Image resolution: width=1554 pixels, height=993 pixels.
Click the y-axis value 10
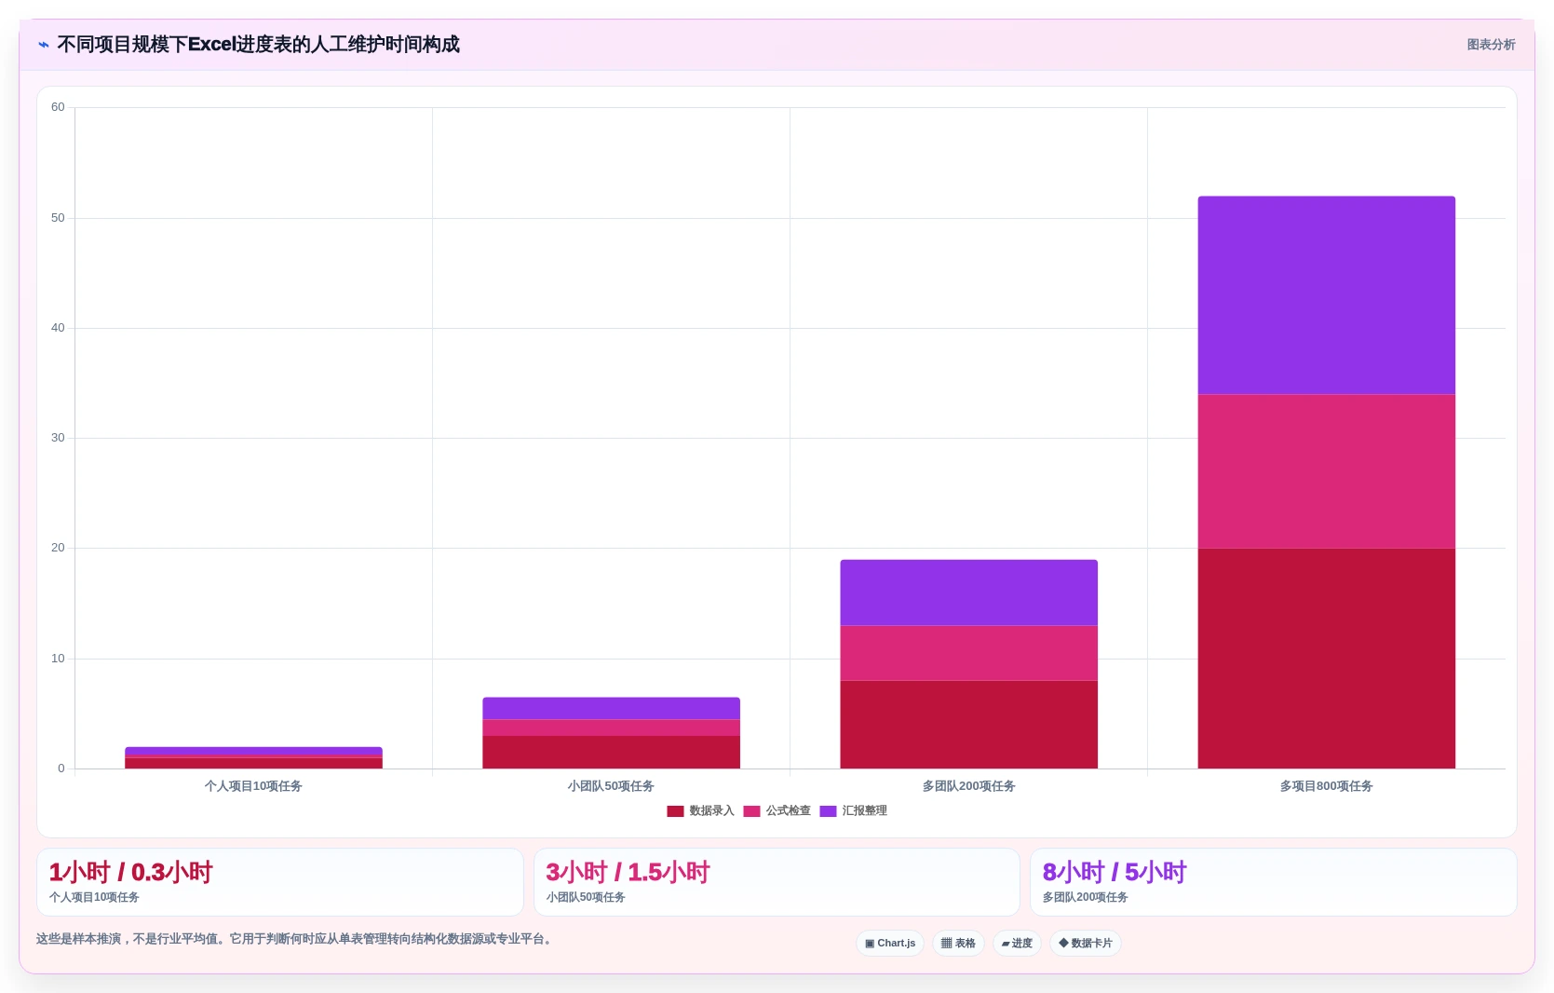pos(58,659)
